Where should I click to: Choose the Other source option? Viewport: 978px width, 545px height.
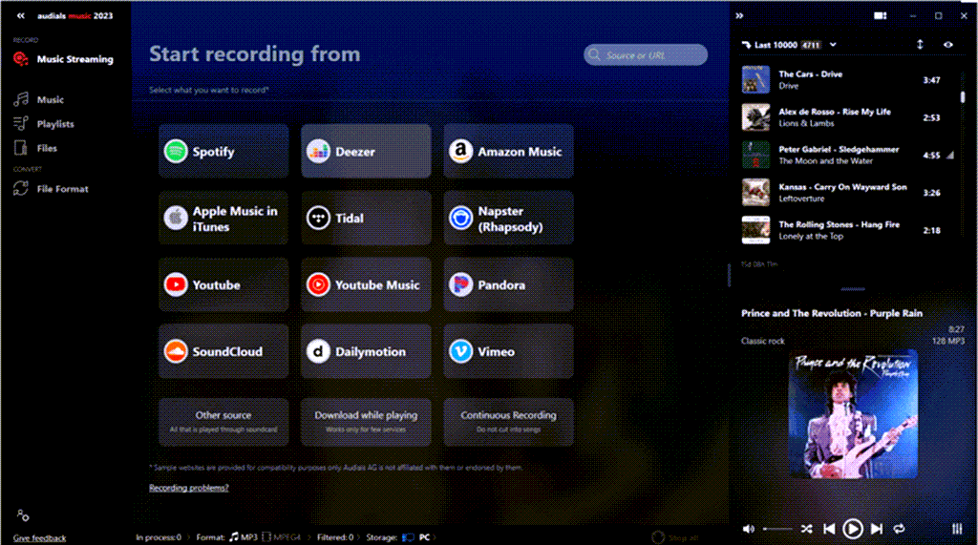(x=223, y=422)
